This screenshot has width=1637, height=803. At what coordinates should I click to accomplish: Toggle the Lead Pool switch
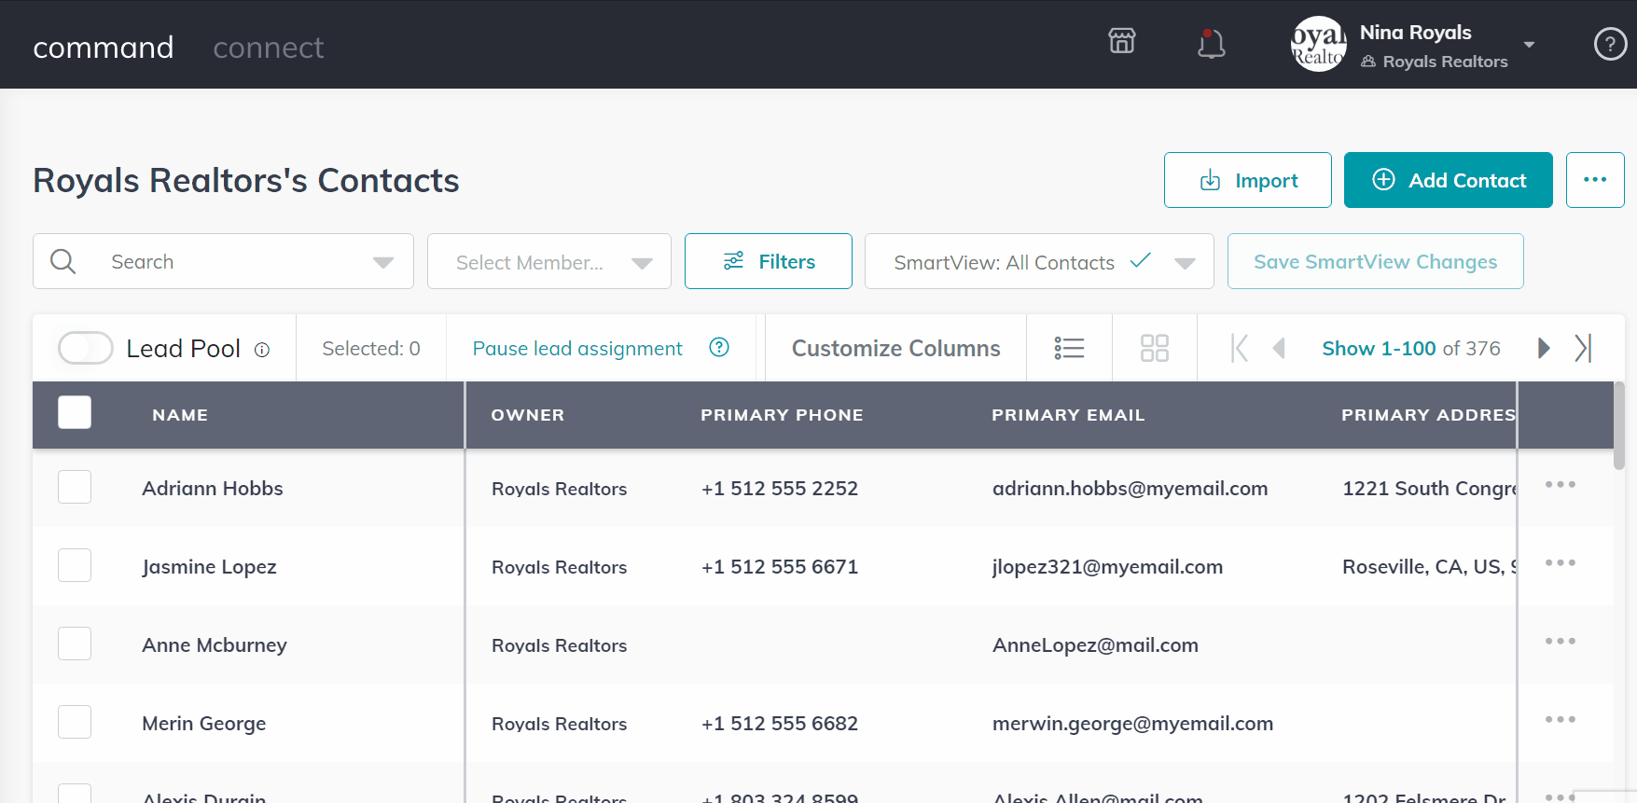[86, 348]
